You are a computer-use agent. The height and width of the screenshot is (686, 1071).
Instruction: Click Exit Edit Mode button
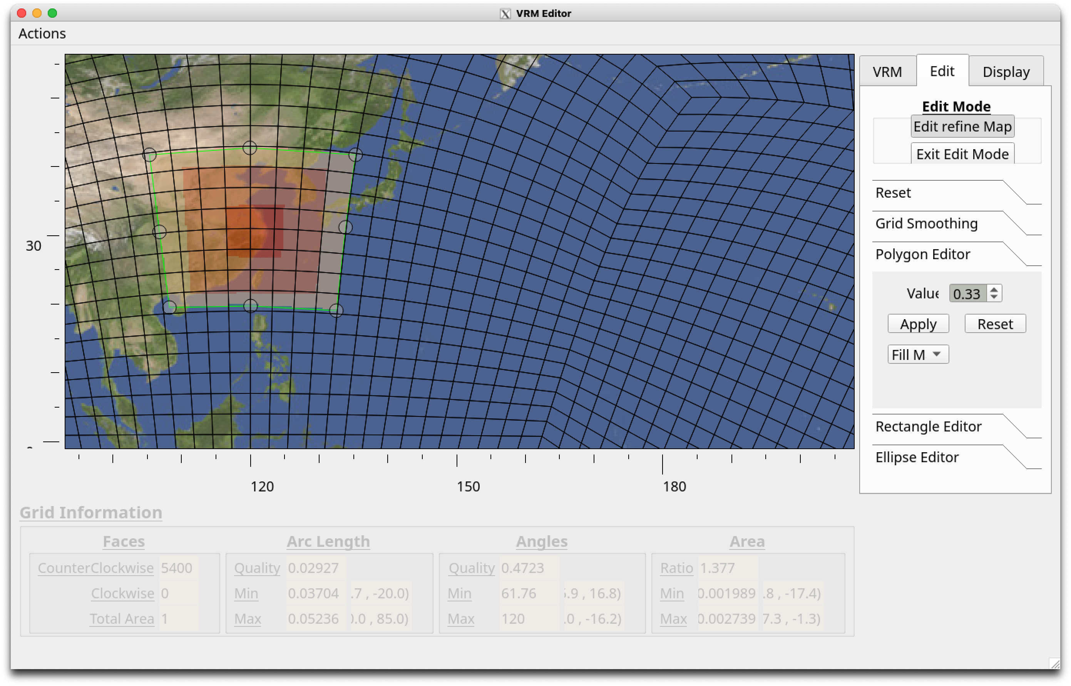(x=962, y=154)
